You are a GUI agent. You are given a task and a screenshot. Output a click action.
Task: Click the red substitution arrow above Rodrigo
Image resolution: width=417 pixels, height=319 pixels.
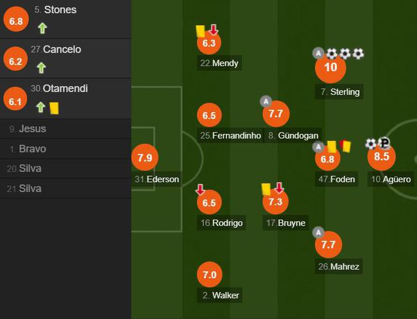pyautogui.click(x=200, y=189)
